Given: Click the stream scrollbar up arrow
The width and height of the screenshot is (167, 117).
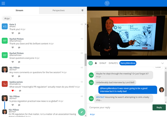Looking at the screenshot, I should tap(85, 24).
